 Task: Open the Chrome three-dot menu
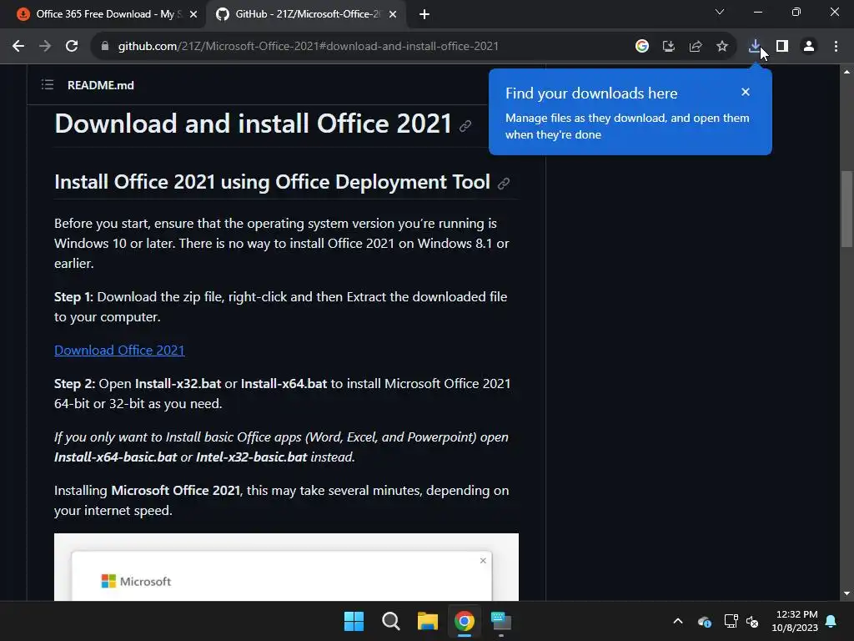click(836, 47)
